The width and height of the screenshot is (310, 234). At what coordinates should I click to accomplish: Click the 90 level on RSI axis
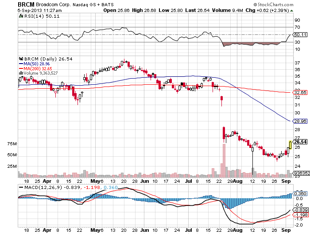click(x=297, y=20)
